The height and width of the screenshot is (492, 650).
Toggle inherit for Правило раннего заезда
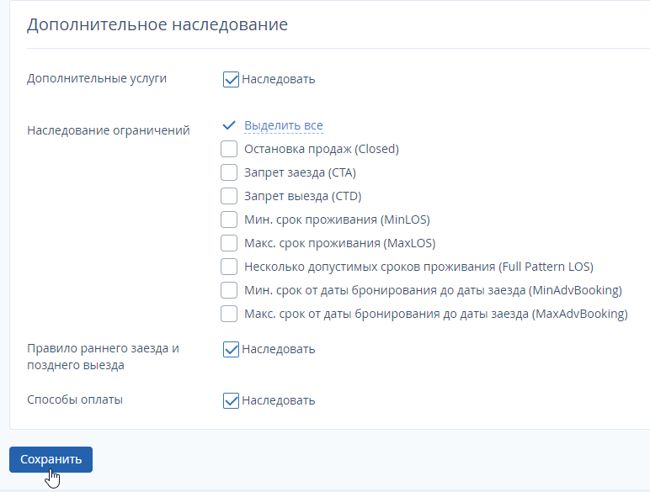pyautogui.click(x=231, y=349)
